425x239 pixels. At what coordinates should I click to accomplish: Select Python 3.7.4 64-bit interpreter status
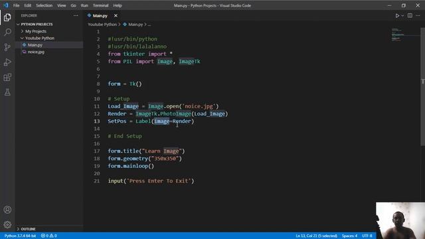(x=20, y=236)
